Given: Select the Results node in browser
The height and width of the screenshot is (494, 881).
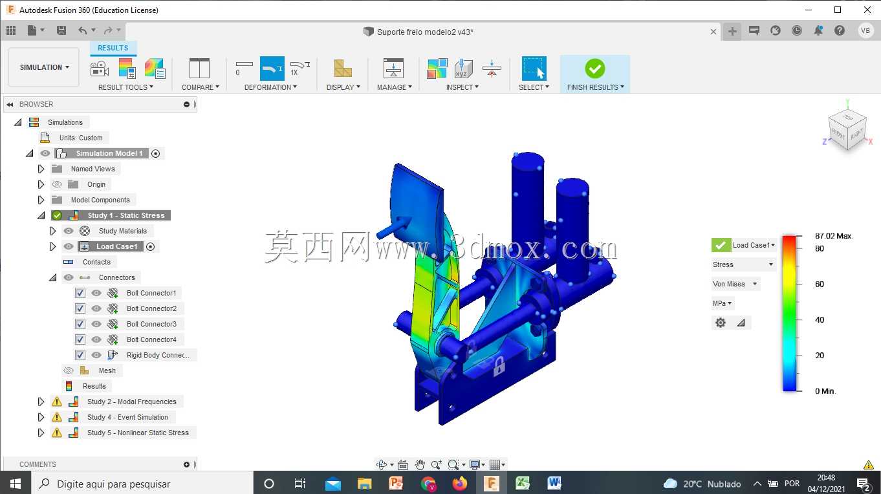Looking at the screenshot, I should (94, 386).
